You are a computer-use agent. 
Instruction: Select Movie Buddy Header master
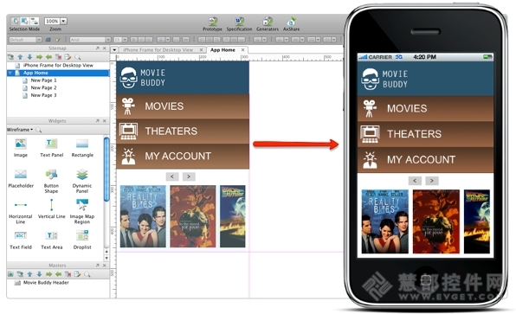46,283
